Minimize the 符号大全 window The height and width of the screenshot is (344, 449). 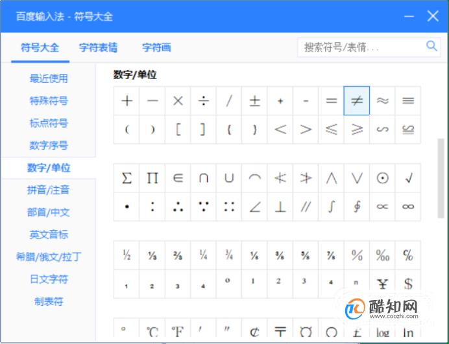(x=409, y=16)
